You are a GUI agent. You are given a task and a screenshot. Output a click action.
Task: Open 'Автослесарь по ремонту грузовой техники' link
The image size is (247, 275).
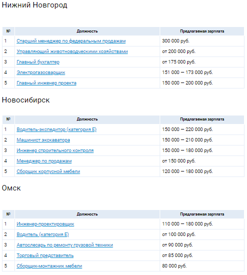coord(65,245)
